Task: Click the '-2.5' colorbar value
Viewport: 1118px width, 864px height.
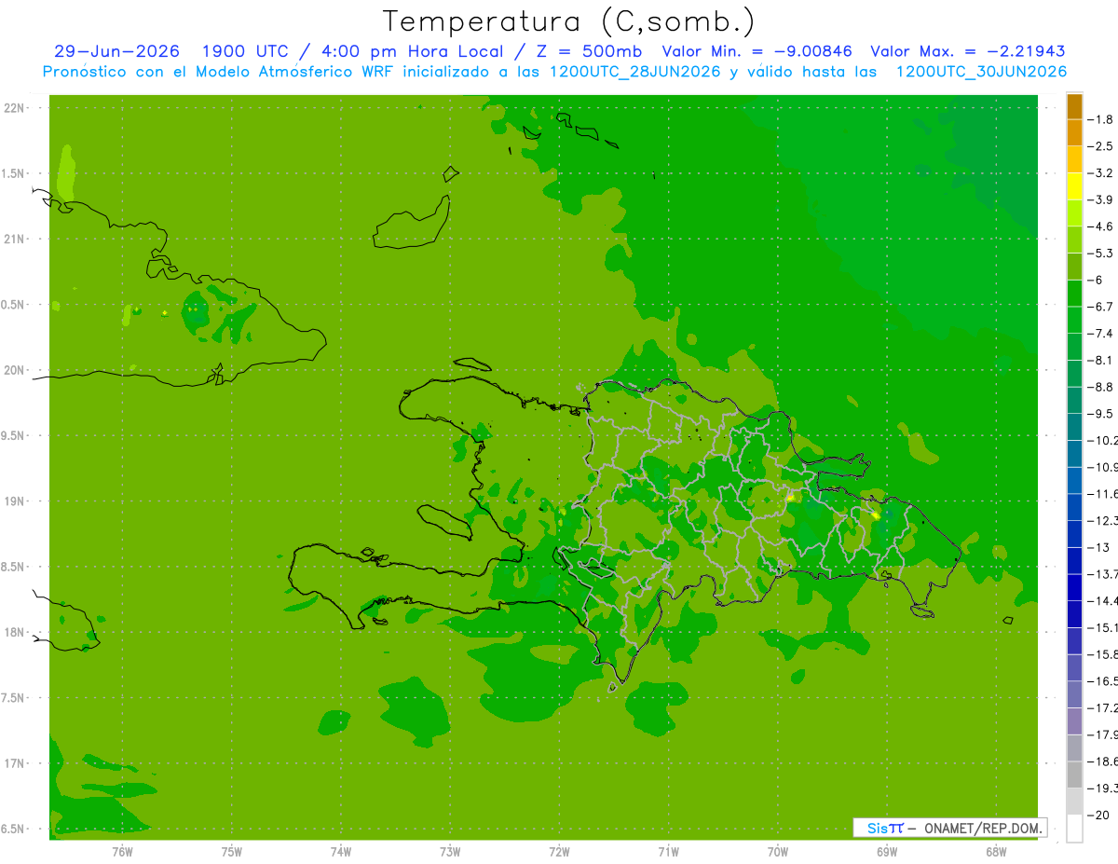Action: [1100, 146]
